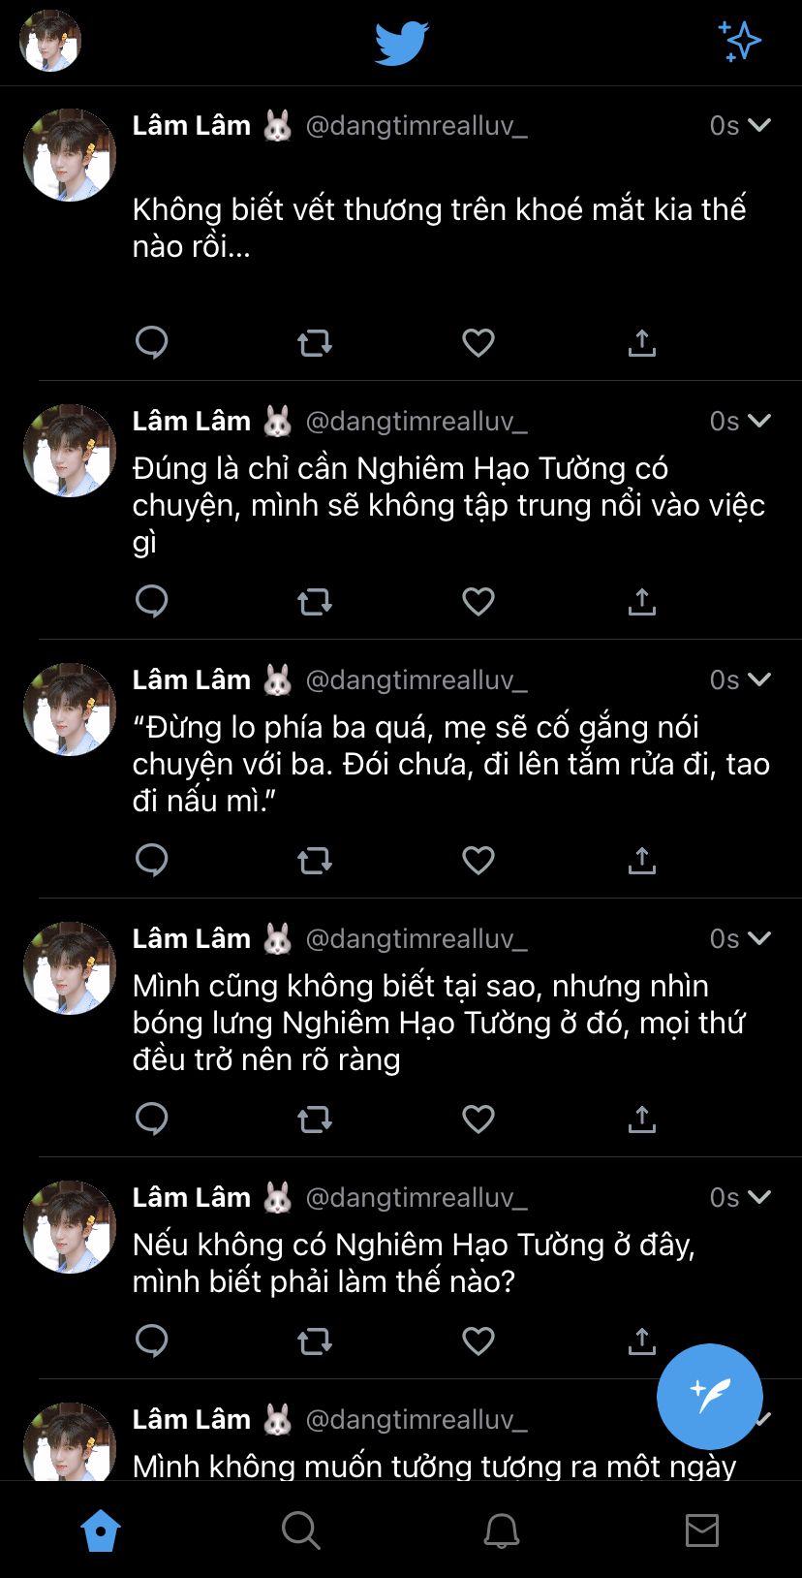
Task: Like the 'Không biết vết thương' tweet
Action: [478, 342]
